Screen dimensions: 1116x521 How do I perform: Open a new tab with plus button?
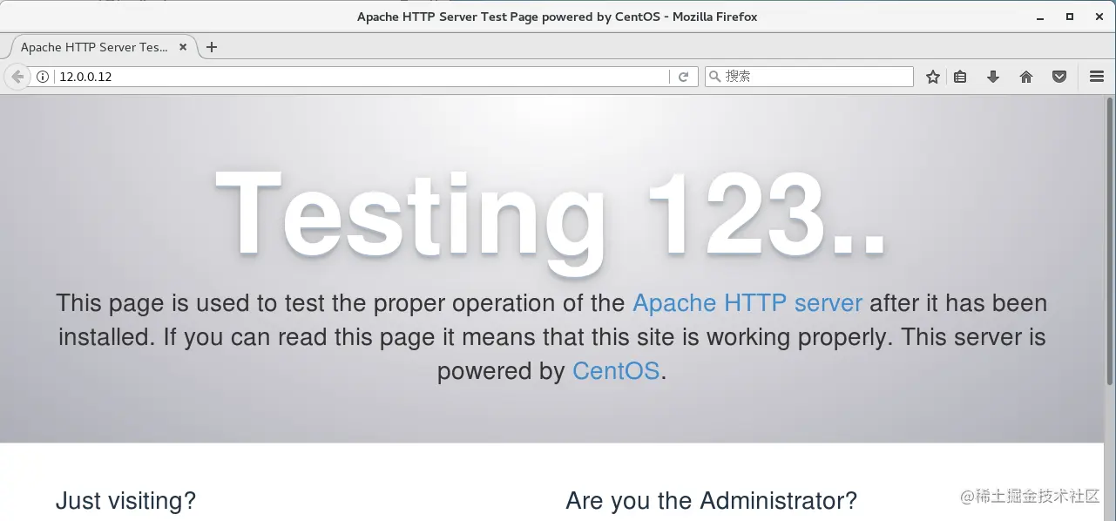click(x=212, y=47)
